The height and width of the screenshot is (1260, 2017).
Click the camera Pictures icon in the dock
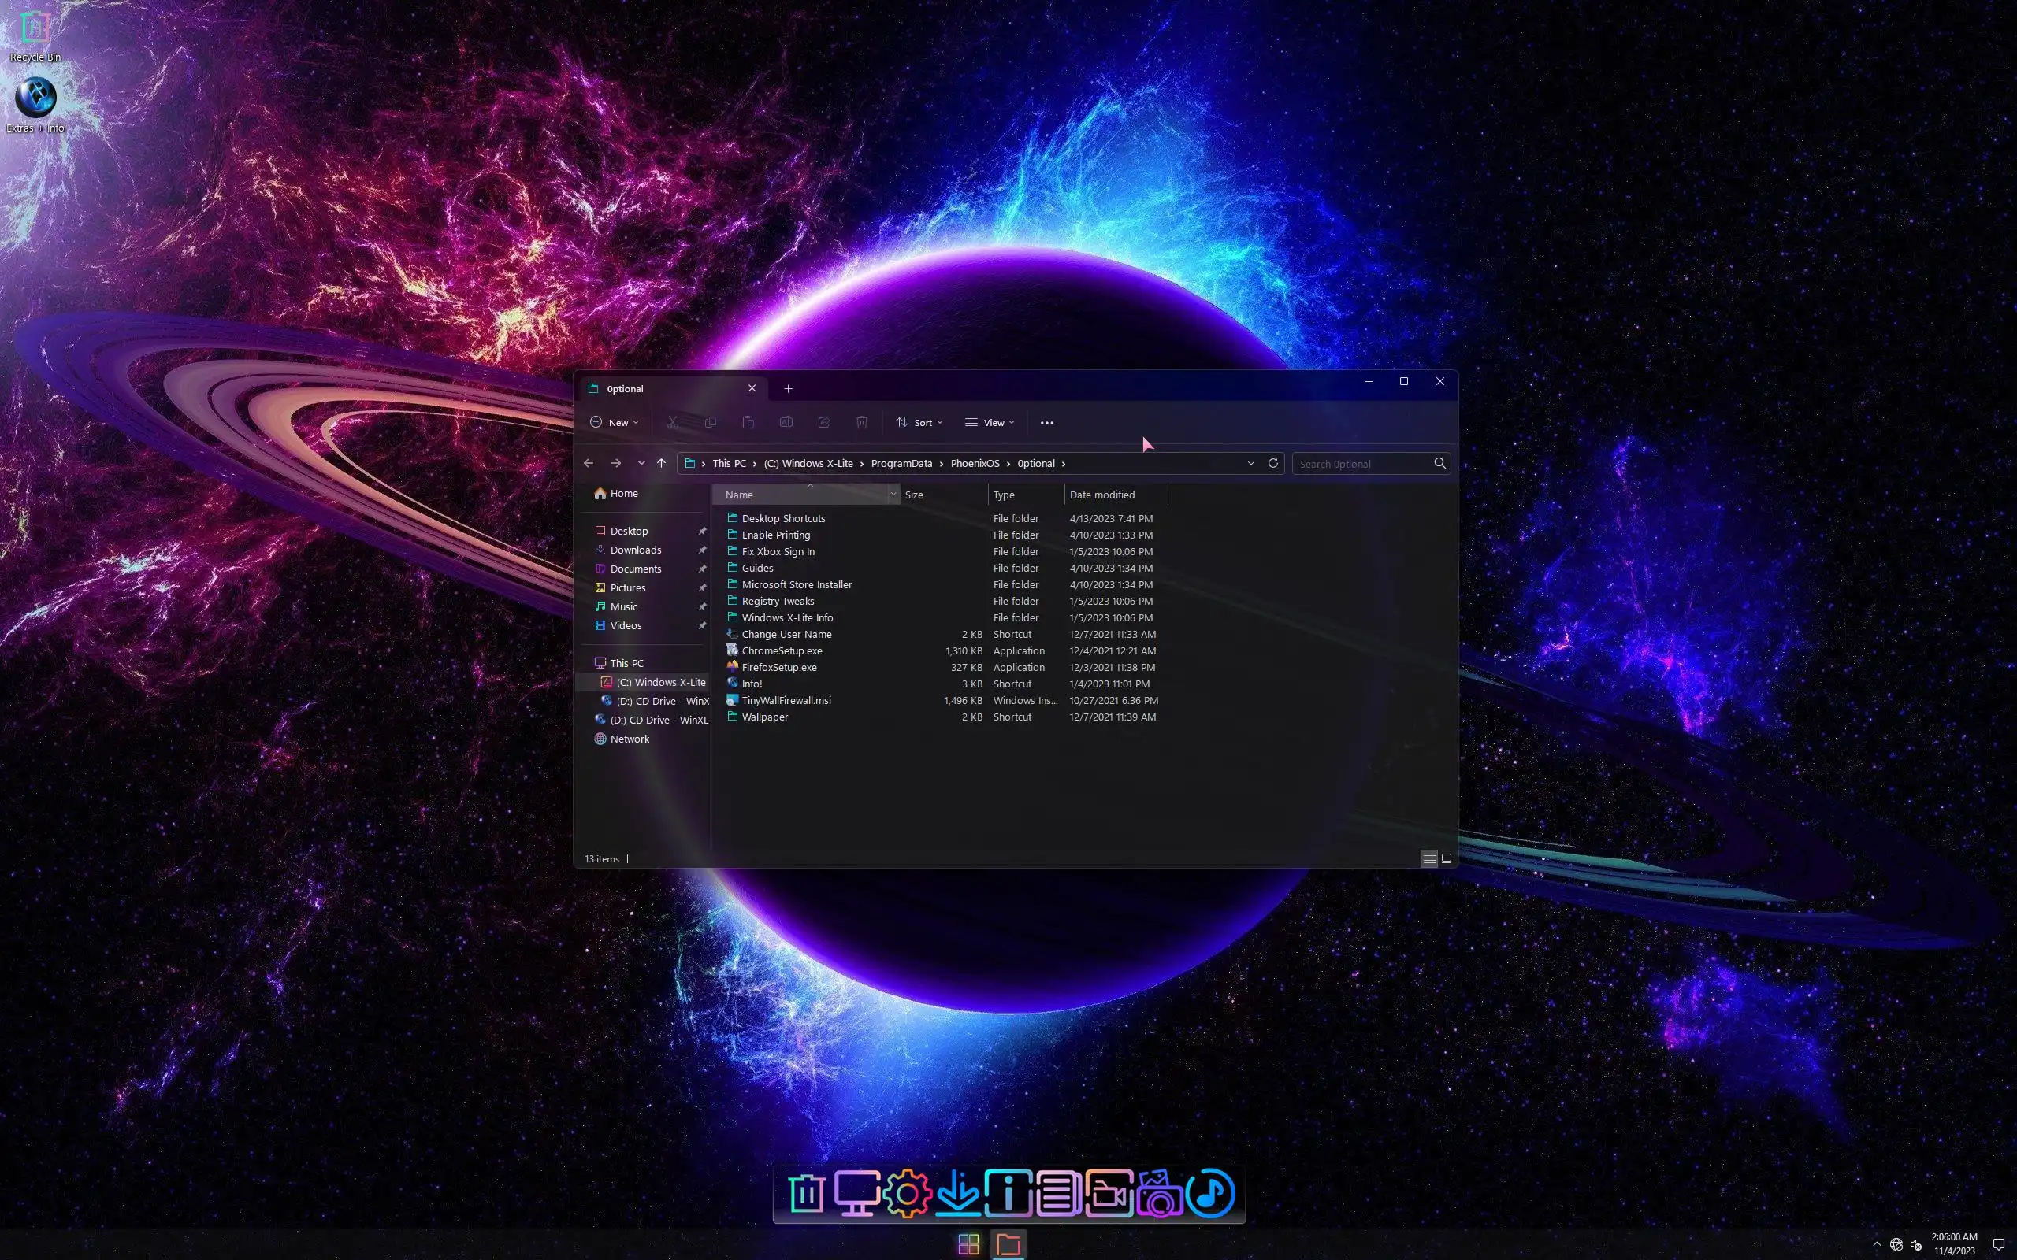1161,1193
